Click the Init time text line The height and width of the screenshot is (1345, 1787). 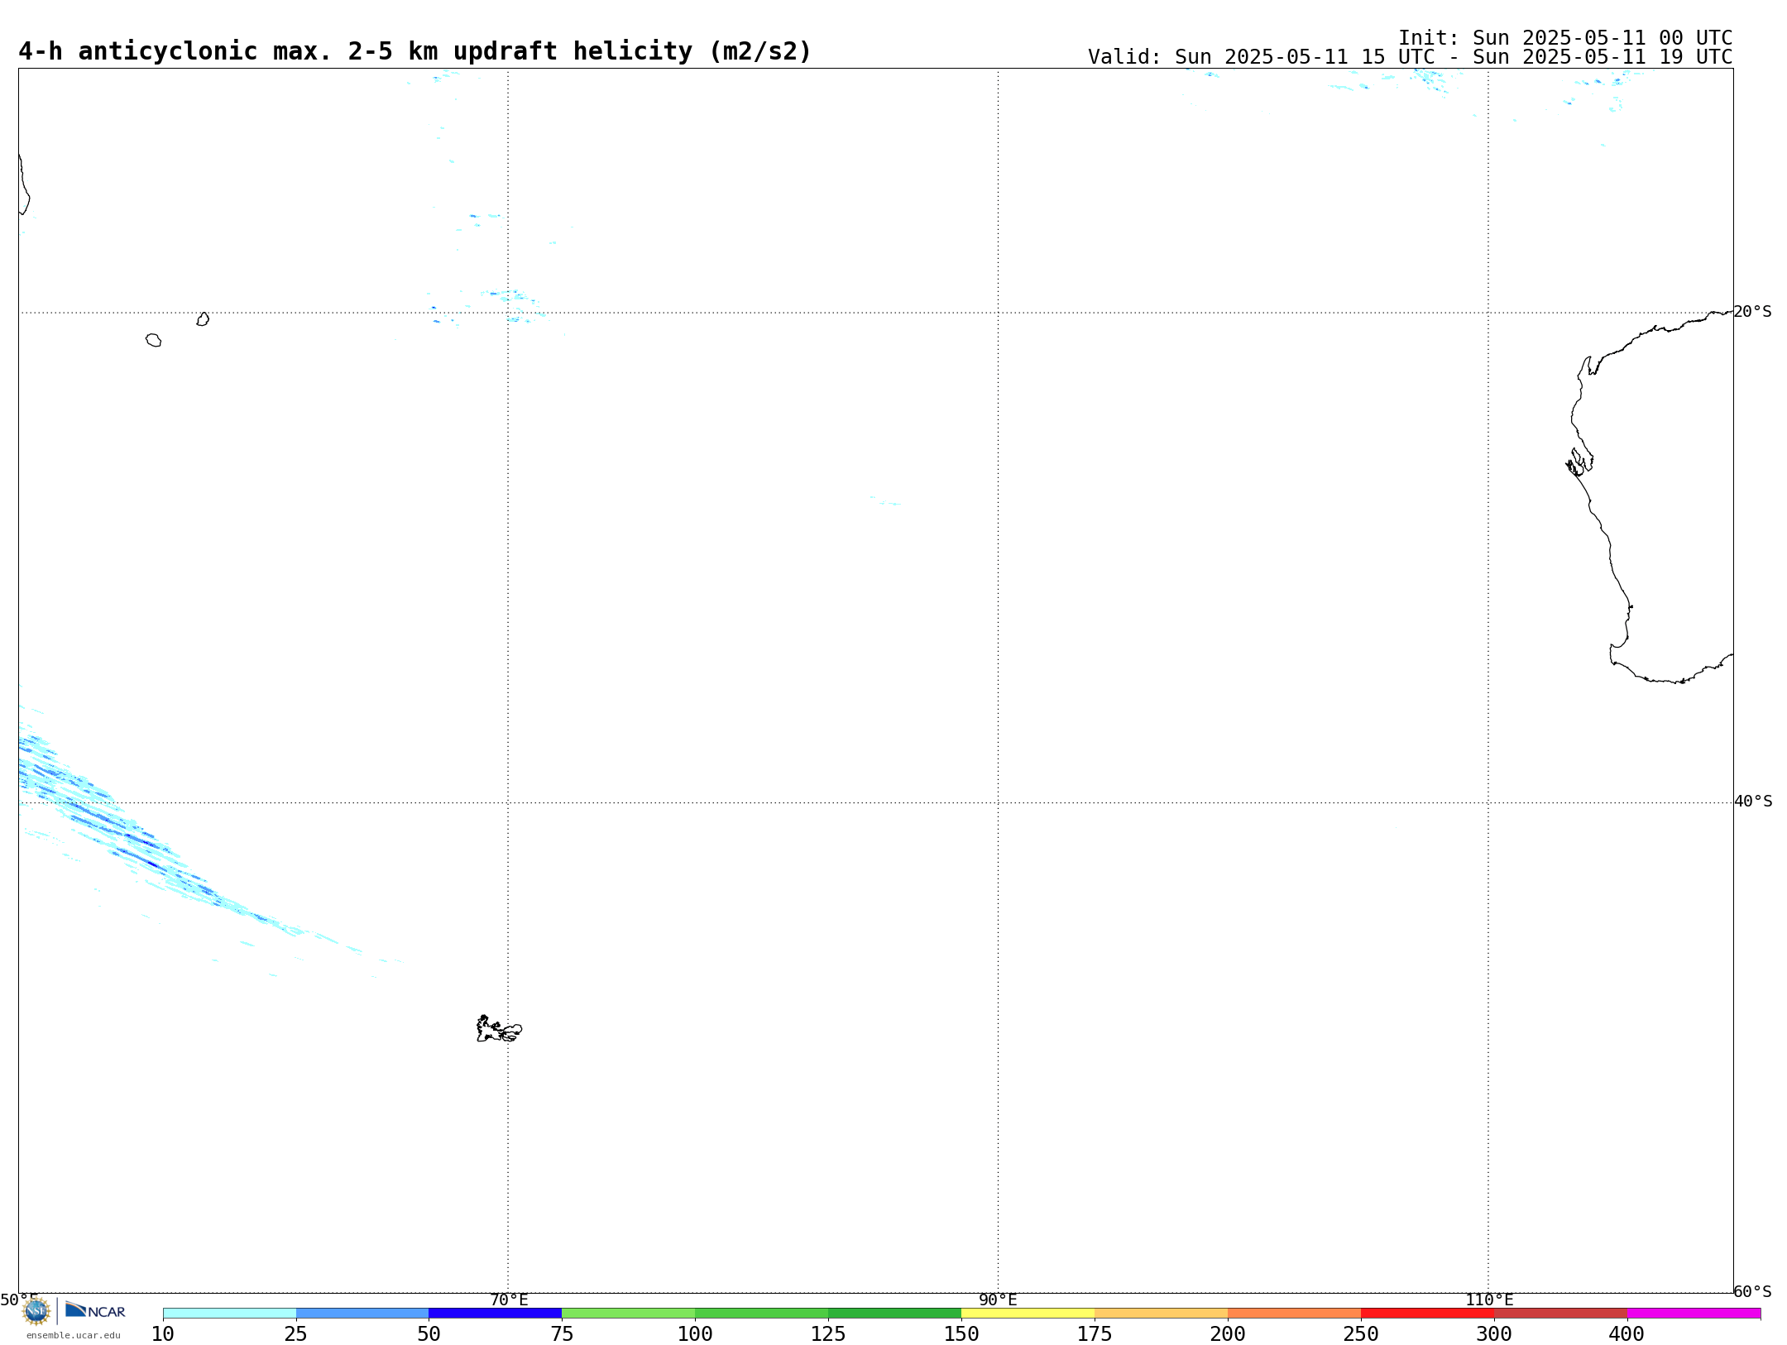tap(1565, 38)
